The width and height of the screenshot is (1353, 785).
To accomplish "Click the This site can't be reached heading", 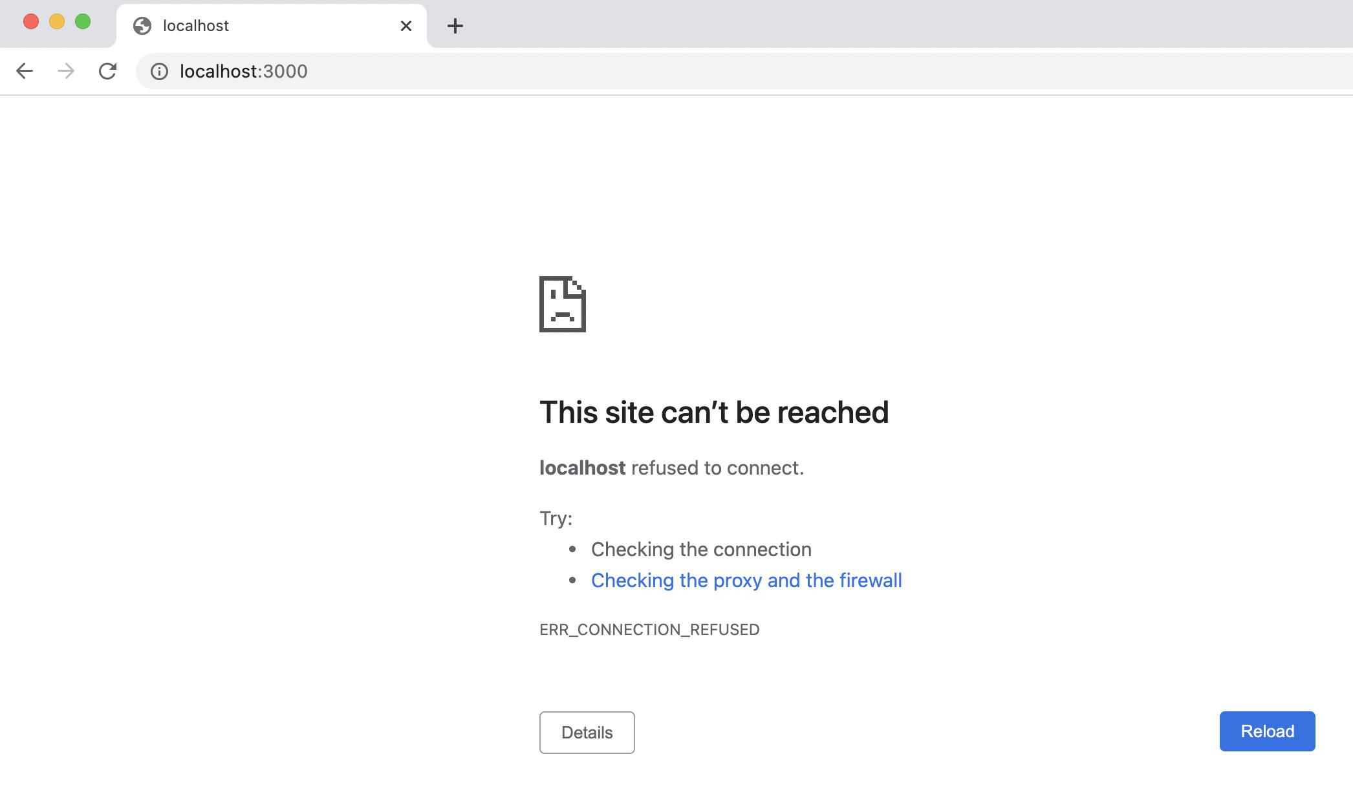I will pos(714,412).
